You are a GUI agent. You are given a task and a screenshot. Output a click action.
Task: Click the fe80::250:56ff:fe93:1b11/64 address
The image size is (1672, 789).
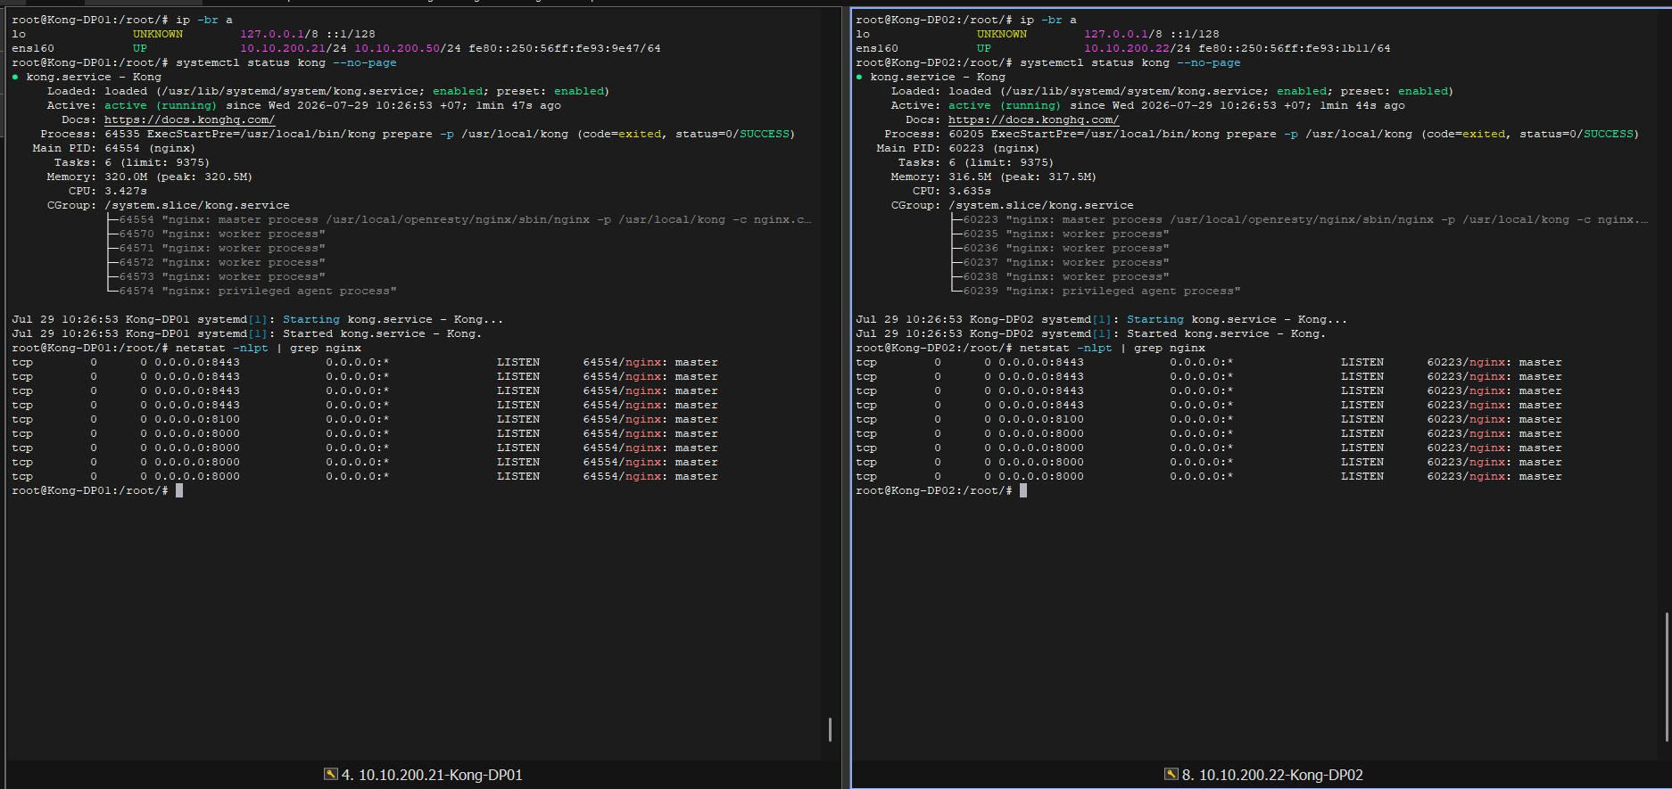coord(1295,48)
